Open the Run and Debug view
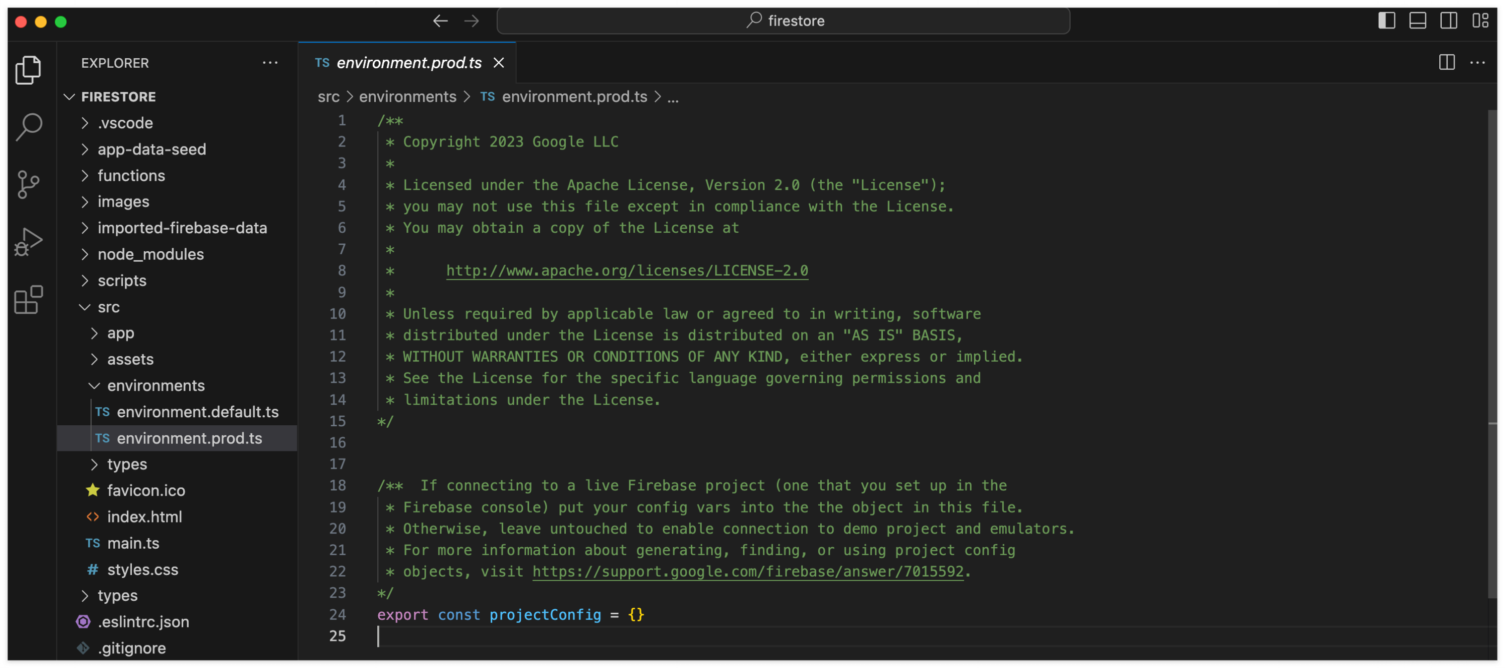 pos(28,242)
